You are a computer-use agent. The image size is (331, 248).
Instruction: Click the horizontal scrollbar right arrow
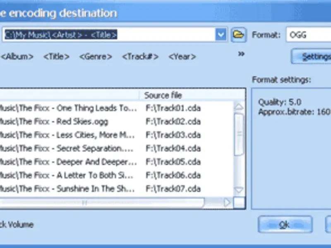click(228, 203)
